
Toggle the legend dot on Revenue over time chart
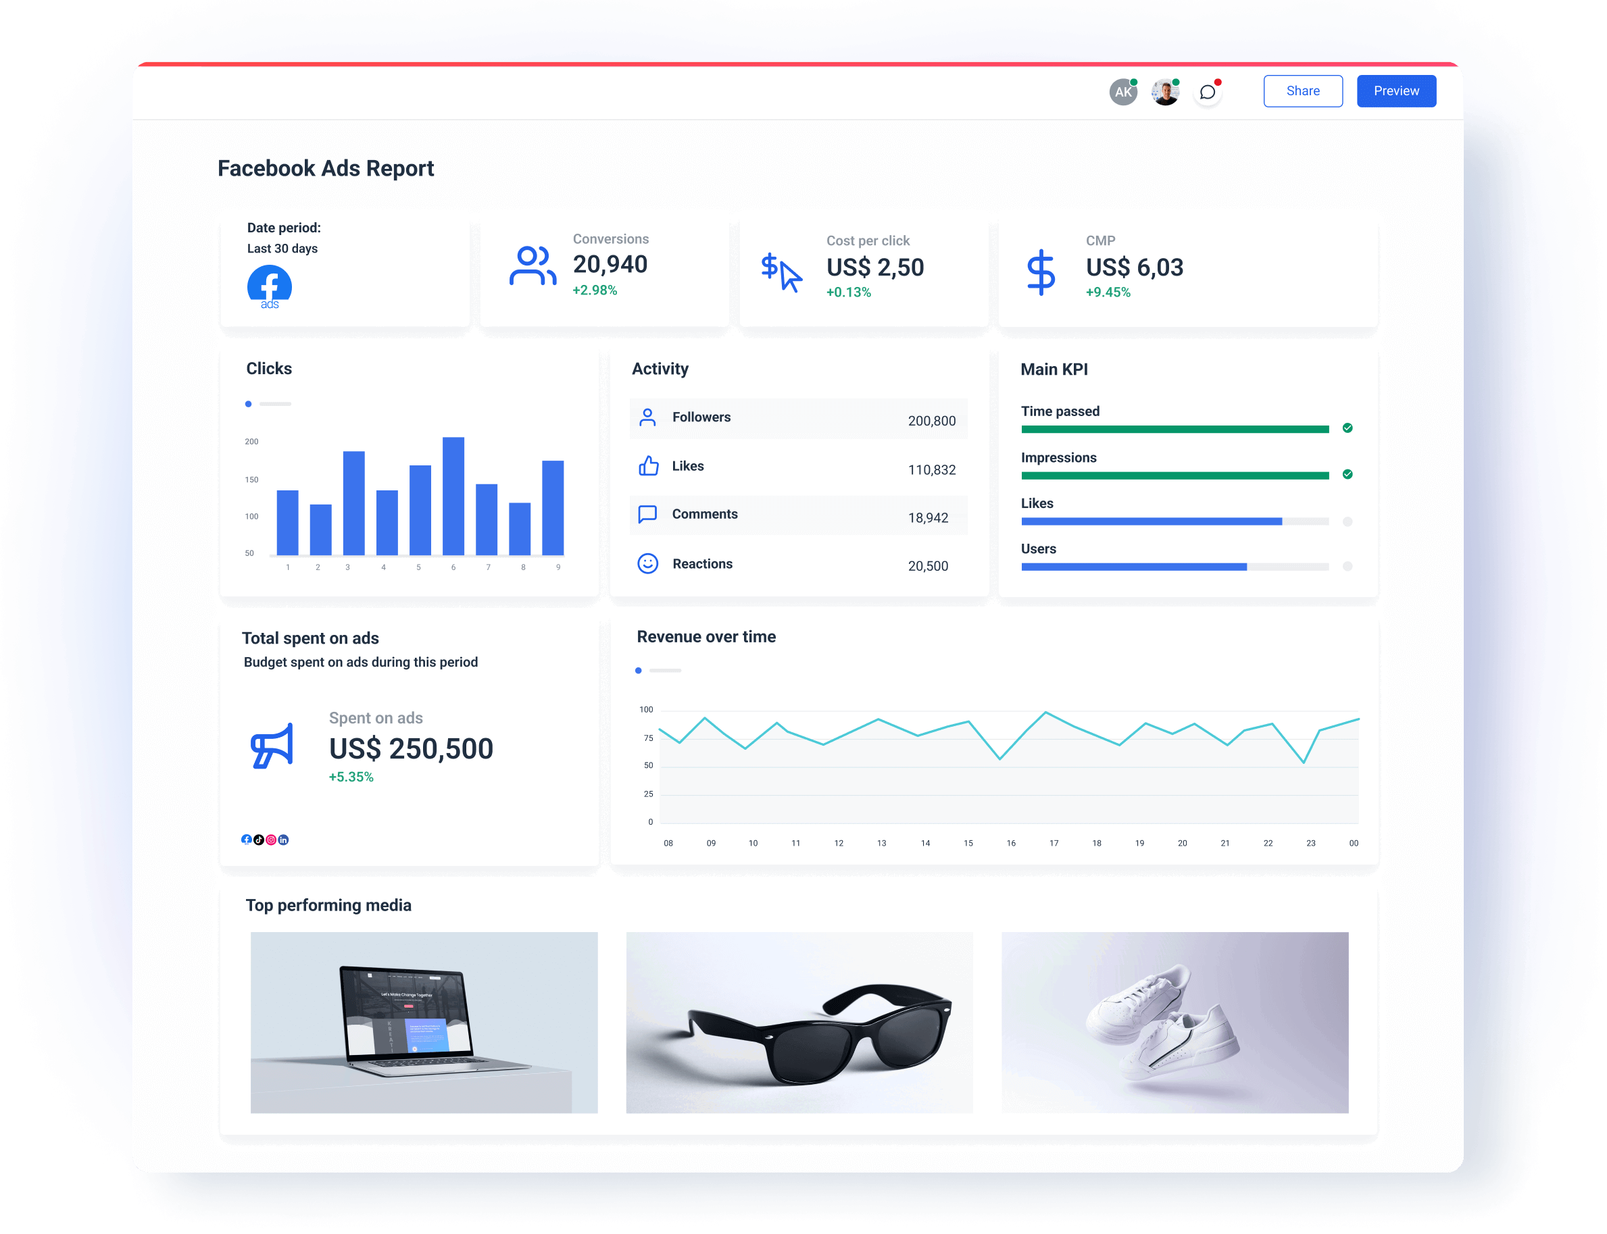pyautogui.click(x=639, y=670)
